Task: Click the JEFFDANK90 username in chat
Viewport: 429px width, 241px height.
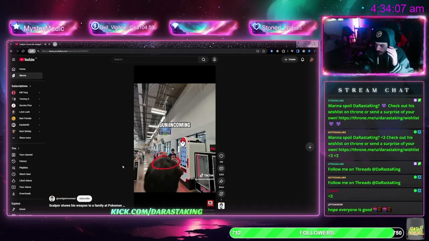Action: (x=335, y=205)
